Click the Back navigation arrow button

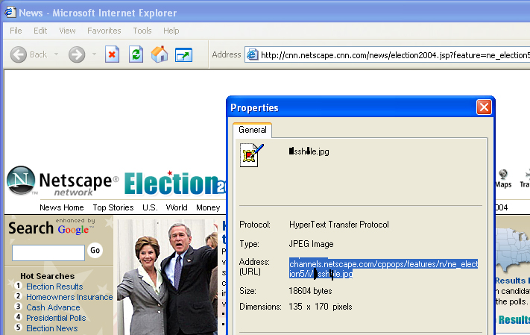click(x=19, y=54)
